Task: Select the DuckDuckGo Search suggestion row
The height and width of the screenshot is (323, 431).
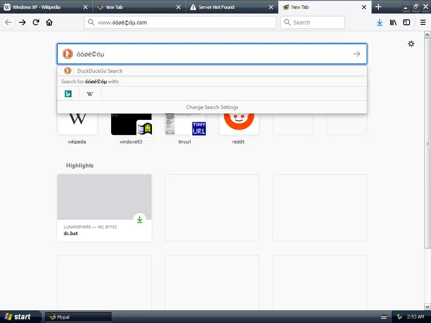Action: pyautogui.click(x=212, y=71)
